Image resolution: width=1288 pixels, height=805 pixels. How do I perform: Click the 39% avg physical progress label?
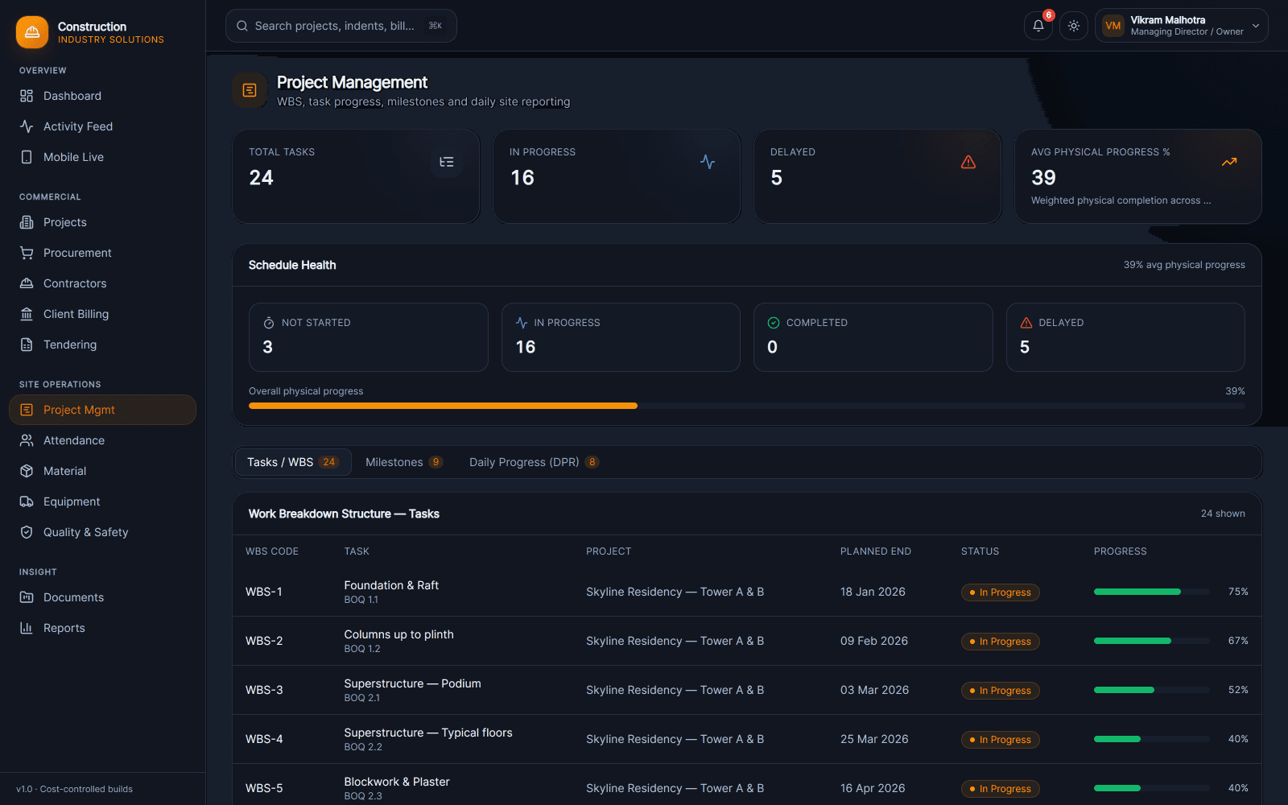[x=1184, y=265]
